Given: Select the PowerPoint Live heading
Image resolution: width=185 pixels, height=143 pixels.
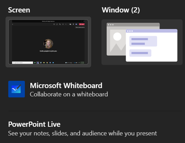Looking at the screenshot, I should click(34, 124).
